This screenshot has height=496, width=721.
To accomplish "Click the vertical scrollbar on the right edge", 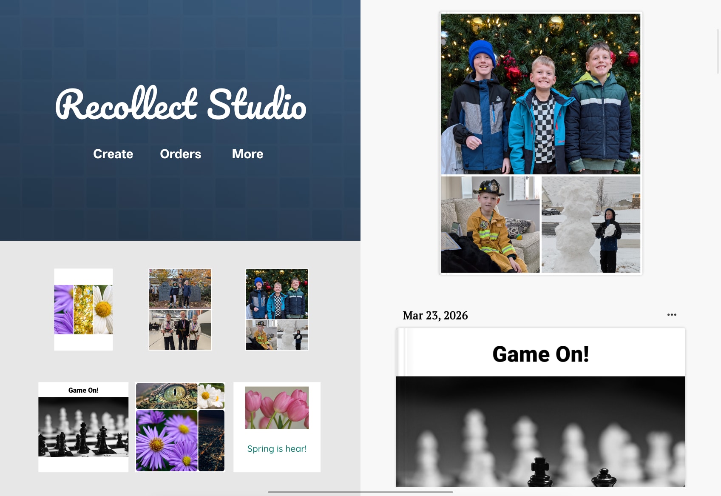I will click(x=718, y=51).
